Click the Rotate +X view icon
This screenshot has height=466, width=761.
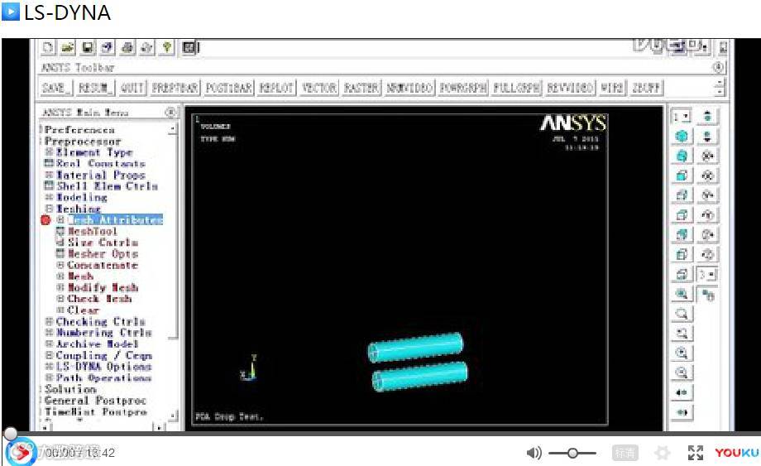(x=707, y=175)
